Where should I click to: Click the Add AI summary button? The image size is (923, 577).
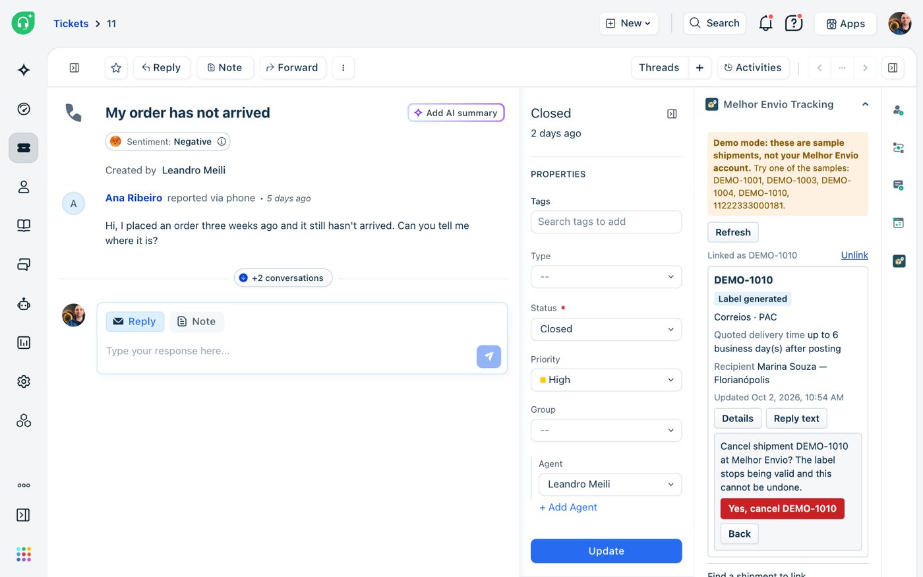(456, 113)
